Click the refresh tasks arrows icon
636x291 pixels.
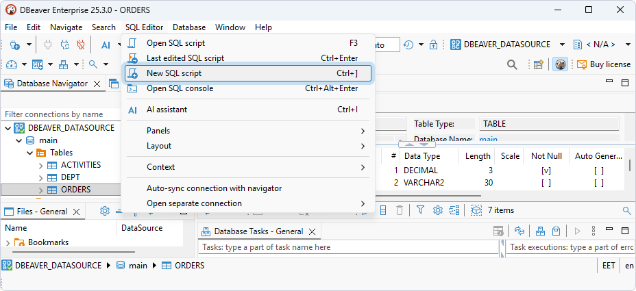[x=519, y=231]
